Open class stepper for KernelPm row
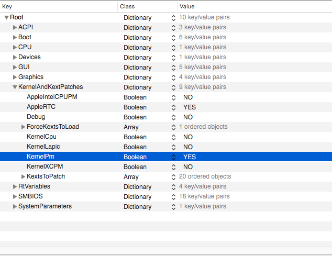 coord(173,158)
